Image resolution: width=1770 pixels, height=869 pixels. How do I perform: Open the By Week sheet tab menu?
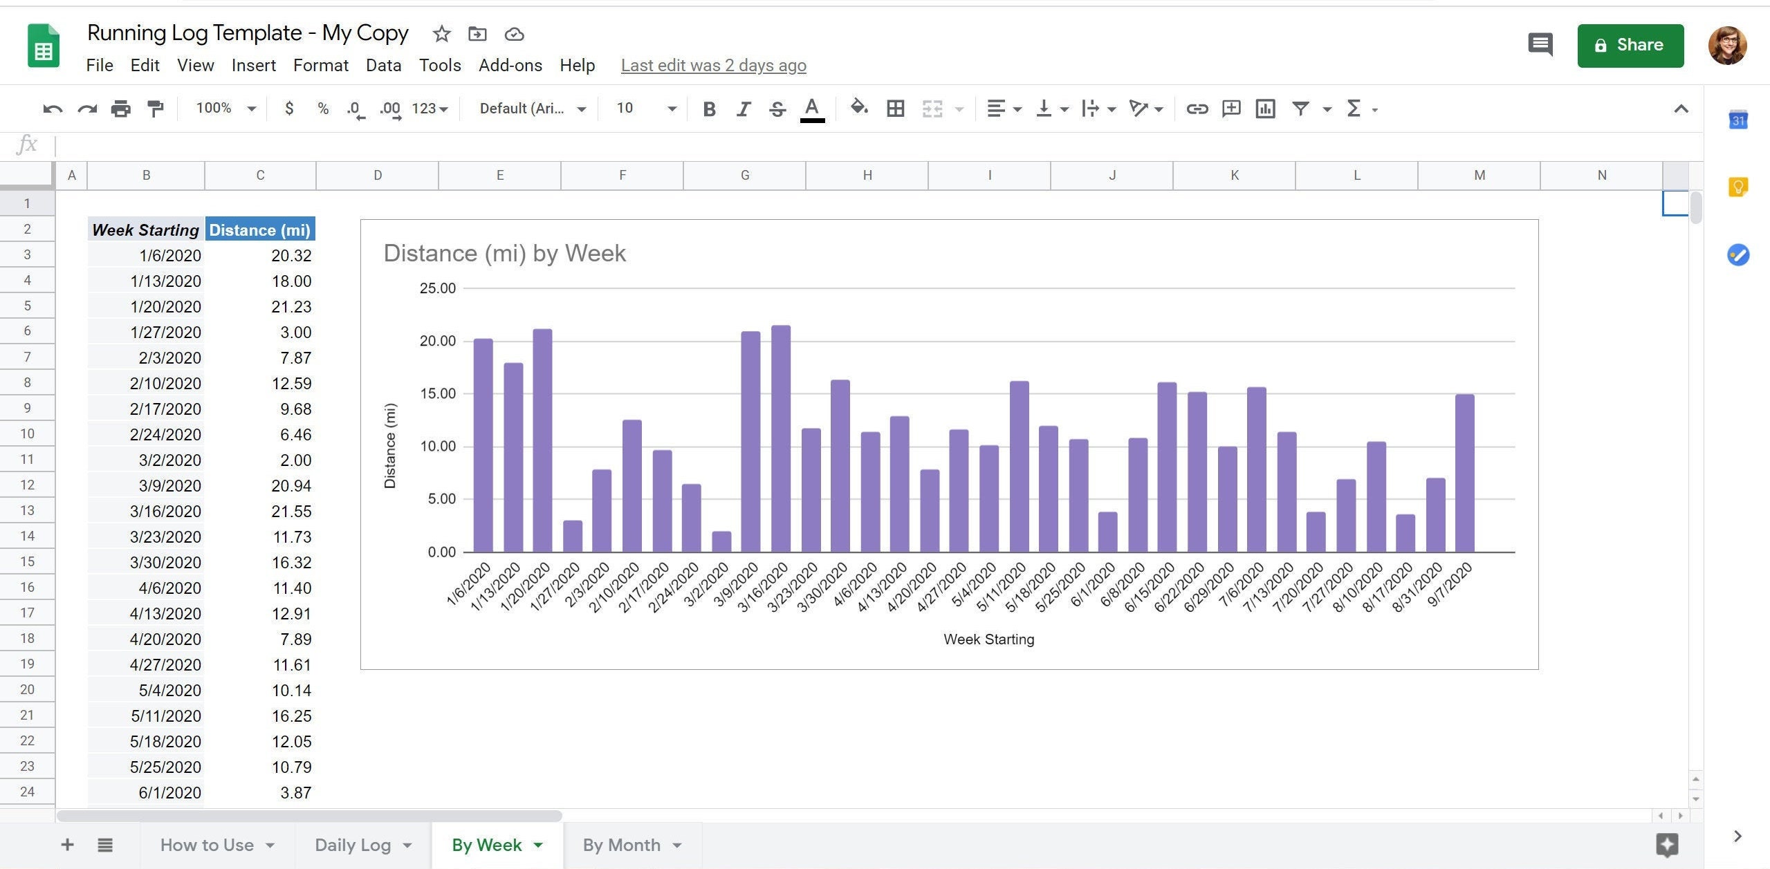click(539, 844)
